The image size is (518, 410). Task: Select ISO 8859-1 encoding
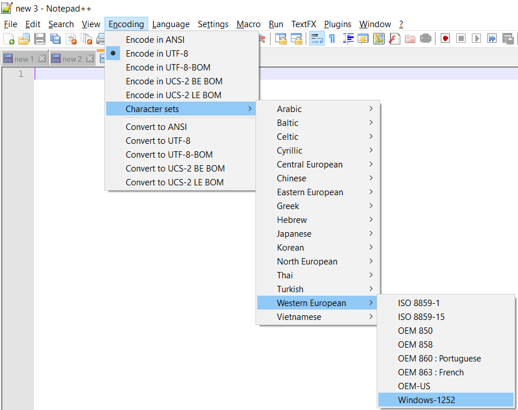446,303
